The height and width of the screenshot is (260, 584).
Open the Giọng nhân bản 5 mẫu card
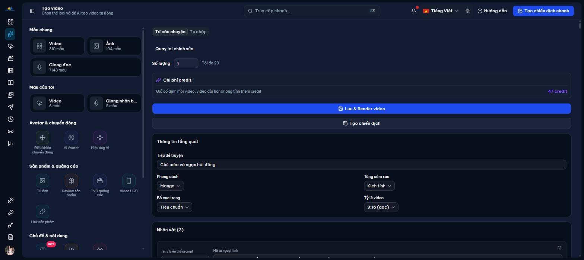coord(114,103)
